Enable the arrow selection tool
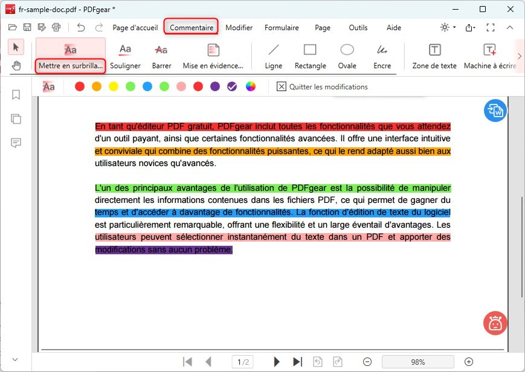 (x=16, y=47)
